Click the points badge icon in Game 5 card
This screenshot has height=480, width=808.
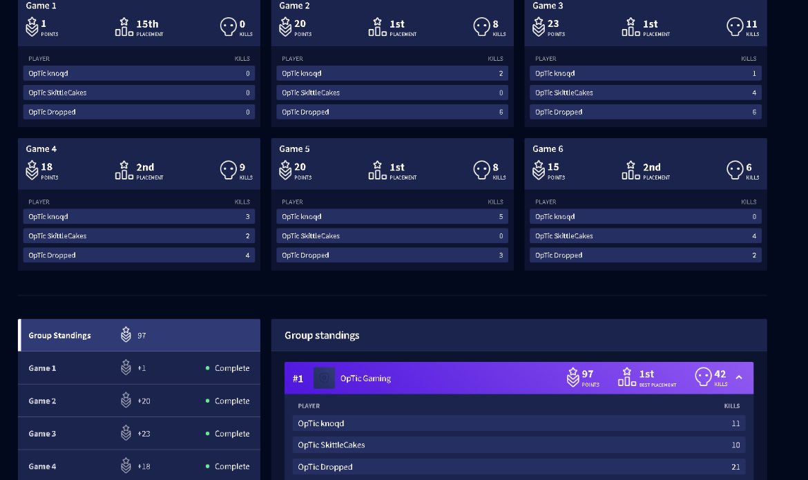(x=285, y=170)
